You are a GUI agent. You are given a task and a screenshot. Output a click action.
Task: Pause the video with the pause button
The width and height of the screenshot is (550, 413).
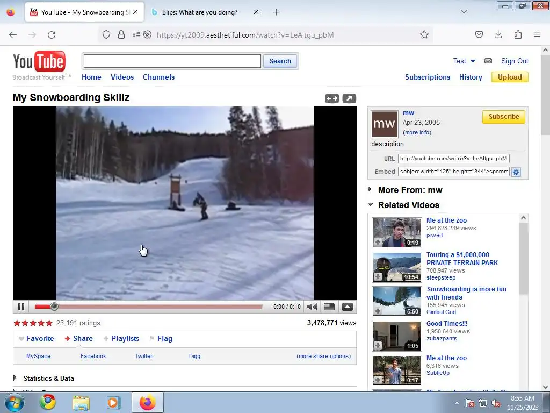pyautogui.click(x=21, y=307)
